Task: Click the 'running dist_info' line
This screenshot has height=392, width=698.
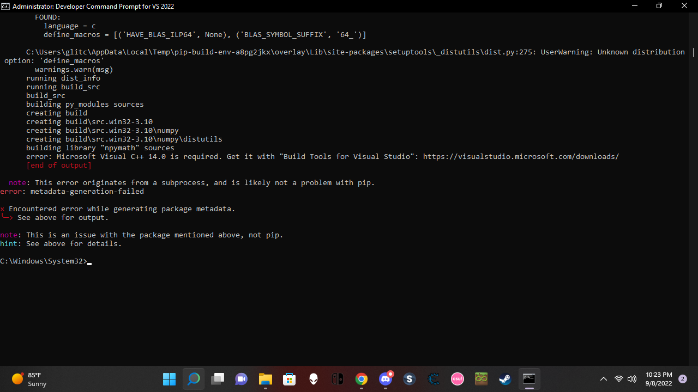Action: [63, 78]
